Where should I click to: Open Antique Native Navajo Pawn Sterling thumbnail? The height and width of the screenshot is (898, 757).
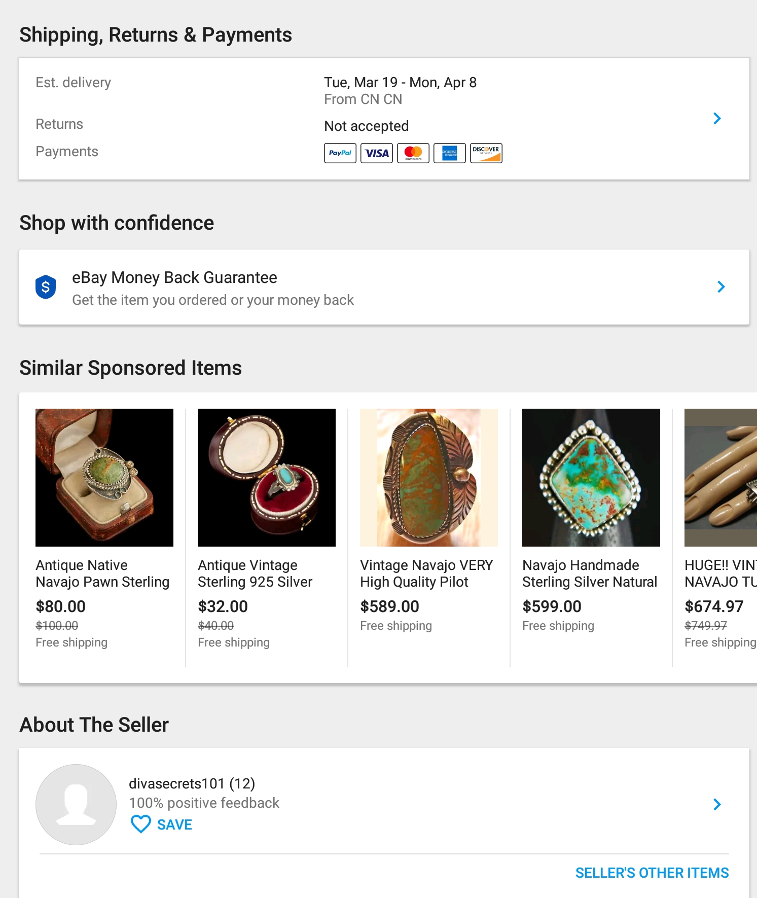tap(104, 478)
